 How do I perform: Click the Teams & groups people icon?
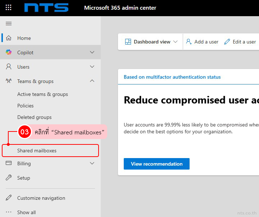[9, 81]
